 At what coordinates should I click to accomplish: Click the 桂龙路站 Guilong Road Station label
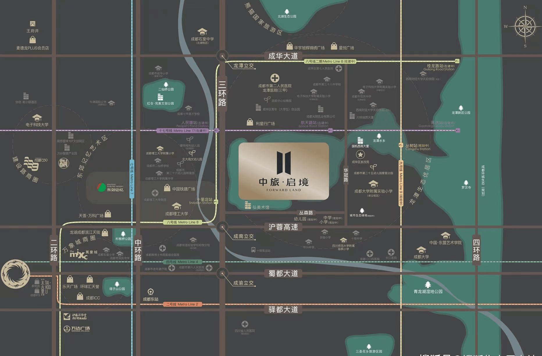point(439,67)
